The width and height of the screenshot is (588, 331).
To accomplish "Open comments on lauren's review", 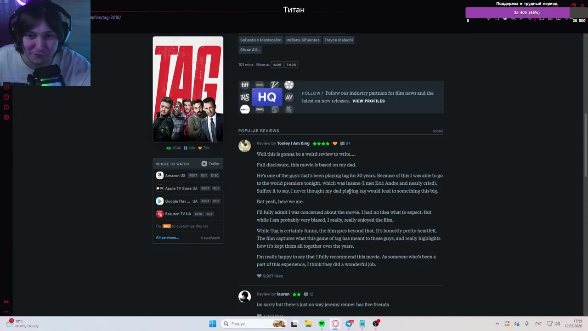I will click(x=308, y=294).
